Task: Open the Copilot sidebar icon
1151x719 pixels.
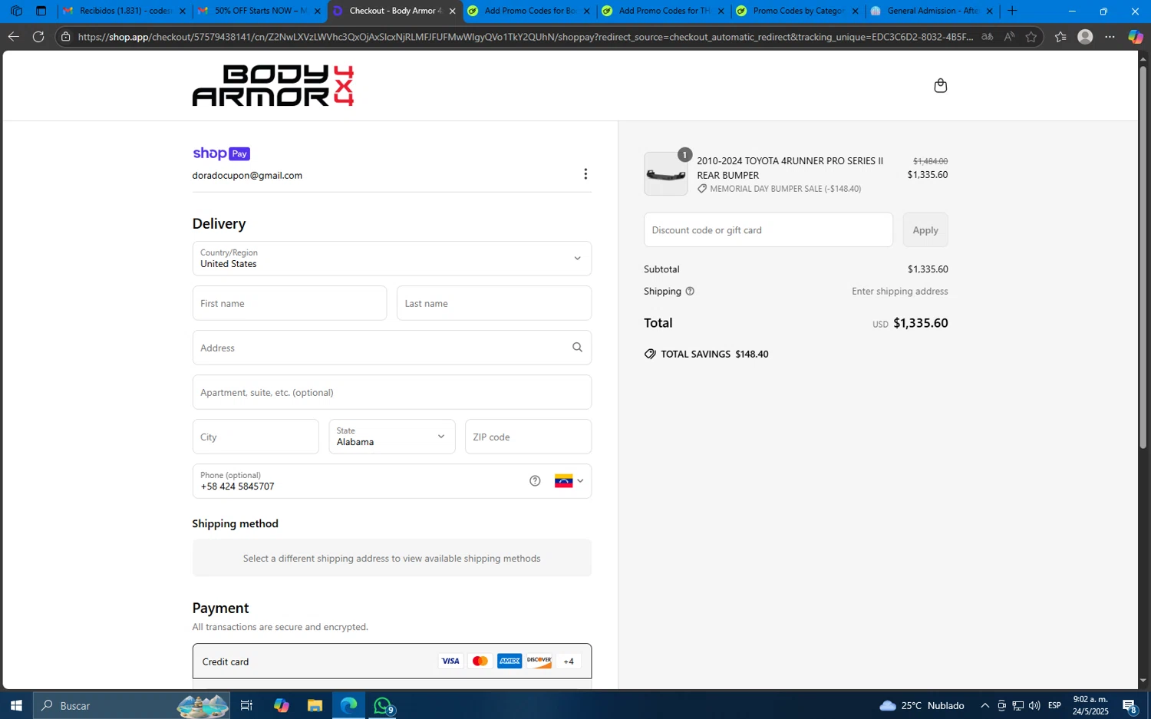Action: pyautogui.click(x=1136, y=37)
